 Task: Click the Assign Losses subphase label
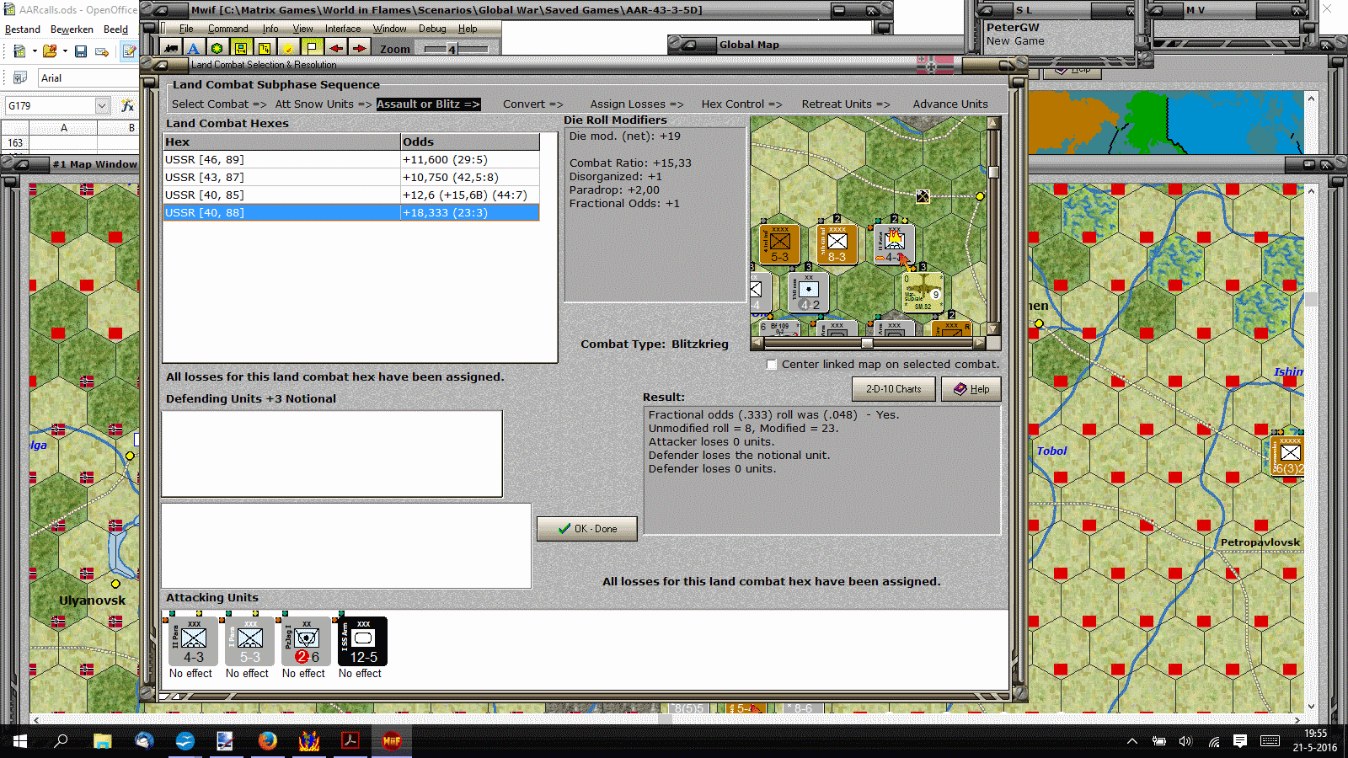pos(637,104)
